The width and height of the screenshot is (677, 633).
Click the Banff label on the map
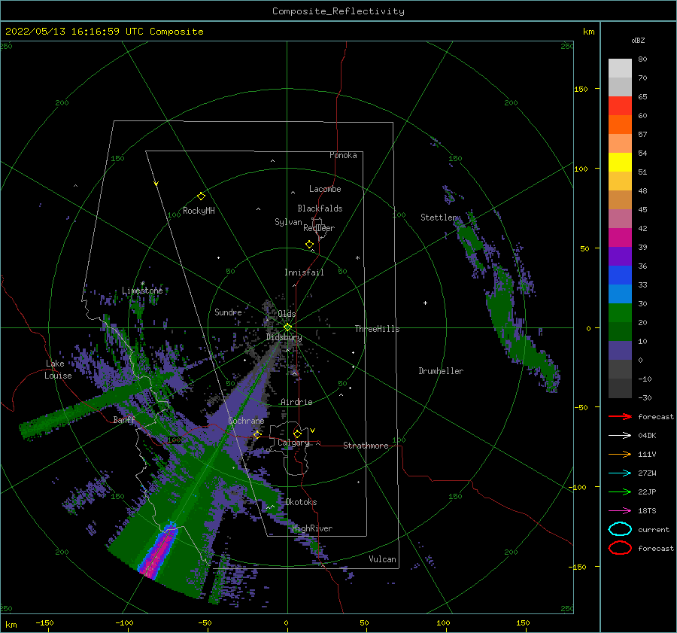124,419
